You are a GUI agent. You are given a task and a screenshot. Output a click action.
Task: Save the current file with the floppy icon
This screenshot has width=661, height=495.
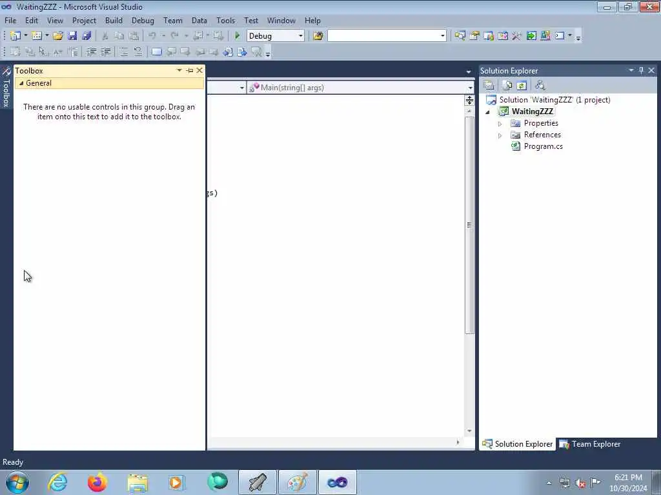pos(72,36)
